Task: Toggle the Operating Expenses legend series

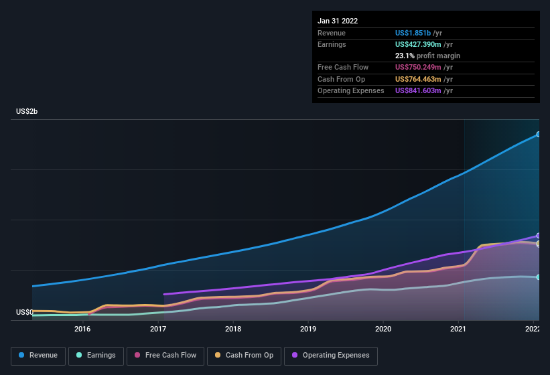Action: [x=331, y=356]
